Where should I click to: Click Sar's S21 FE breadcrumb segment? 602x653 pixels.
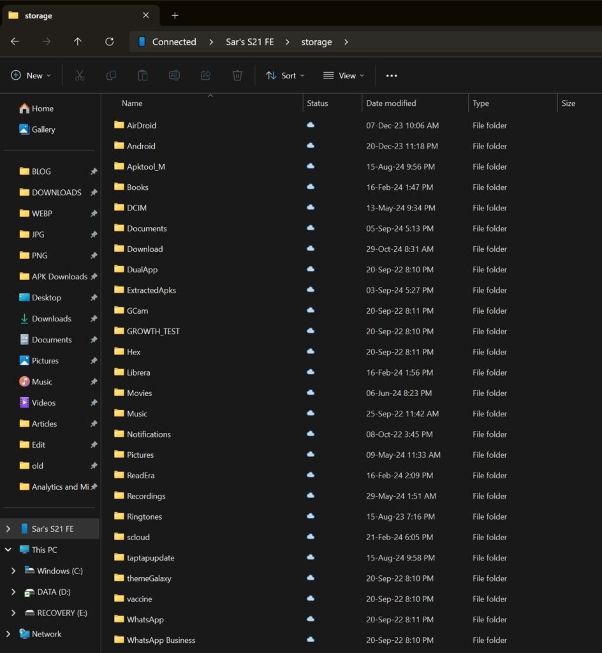[x=250, y=42]
